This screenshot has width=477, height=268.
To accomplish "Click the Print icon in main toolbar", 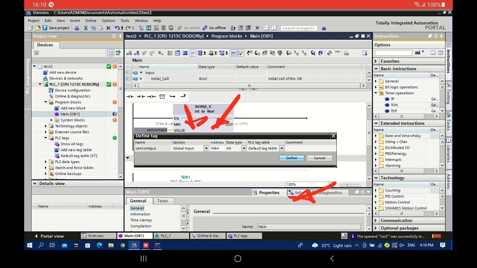I will coord(77,28).
